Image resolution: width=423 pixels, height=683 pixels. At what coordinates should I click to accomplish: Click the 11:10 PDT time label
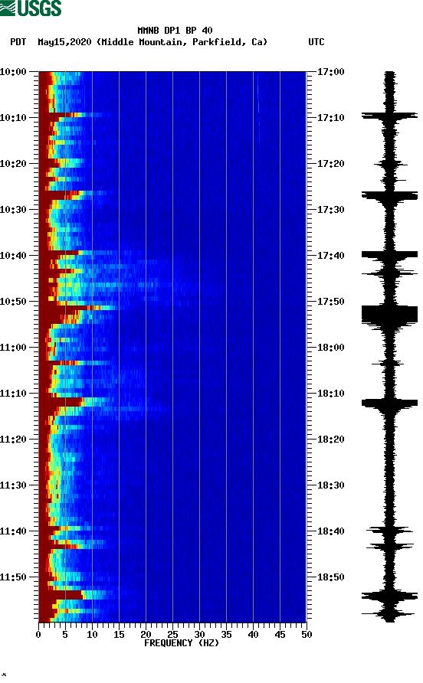pyautogui.click(x=14, y=394)
